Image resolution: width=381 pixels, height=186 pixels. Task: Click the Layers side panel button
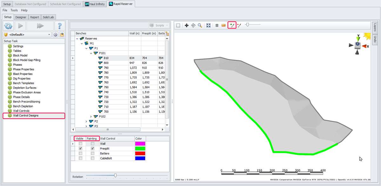pyautogui.click(x=375, y=27)
